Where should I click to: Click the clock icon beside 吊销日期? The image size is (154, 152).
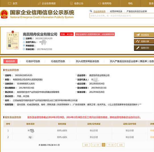tap(24, 49)
